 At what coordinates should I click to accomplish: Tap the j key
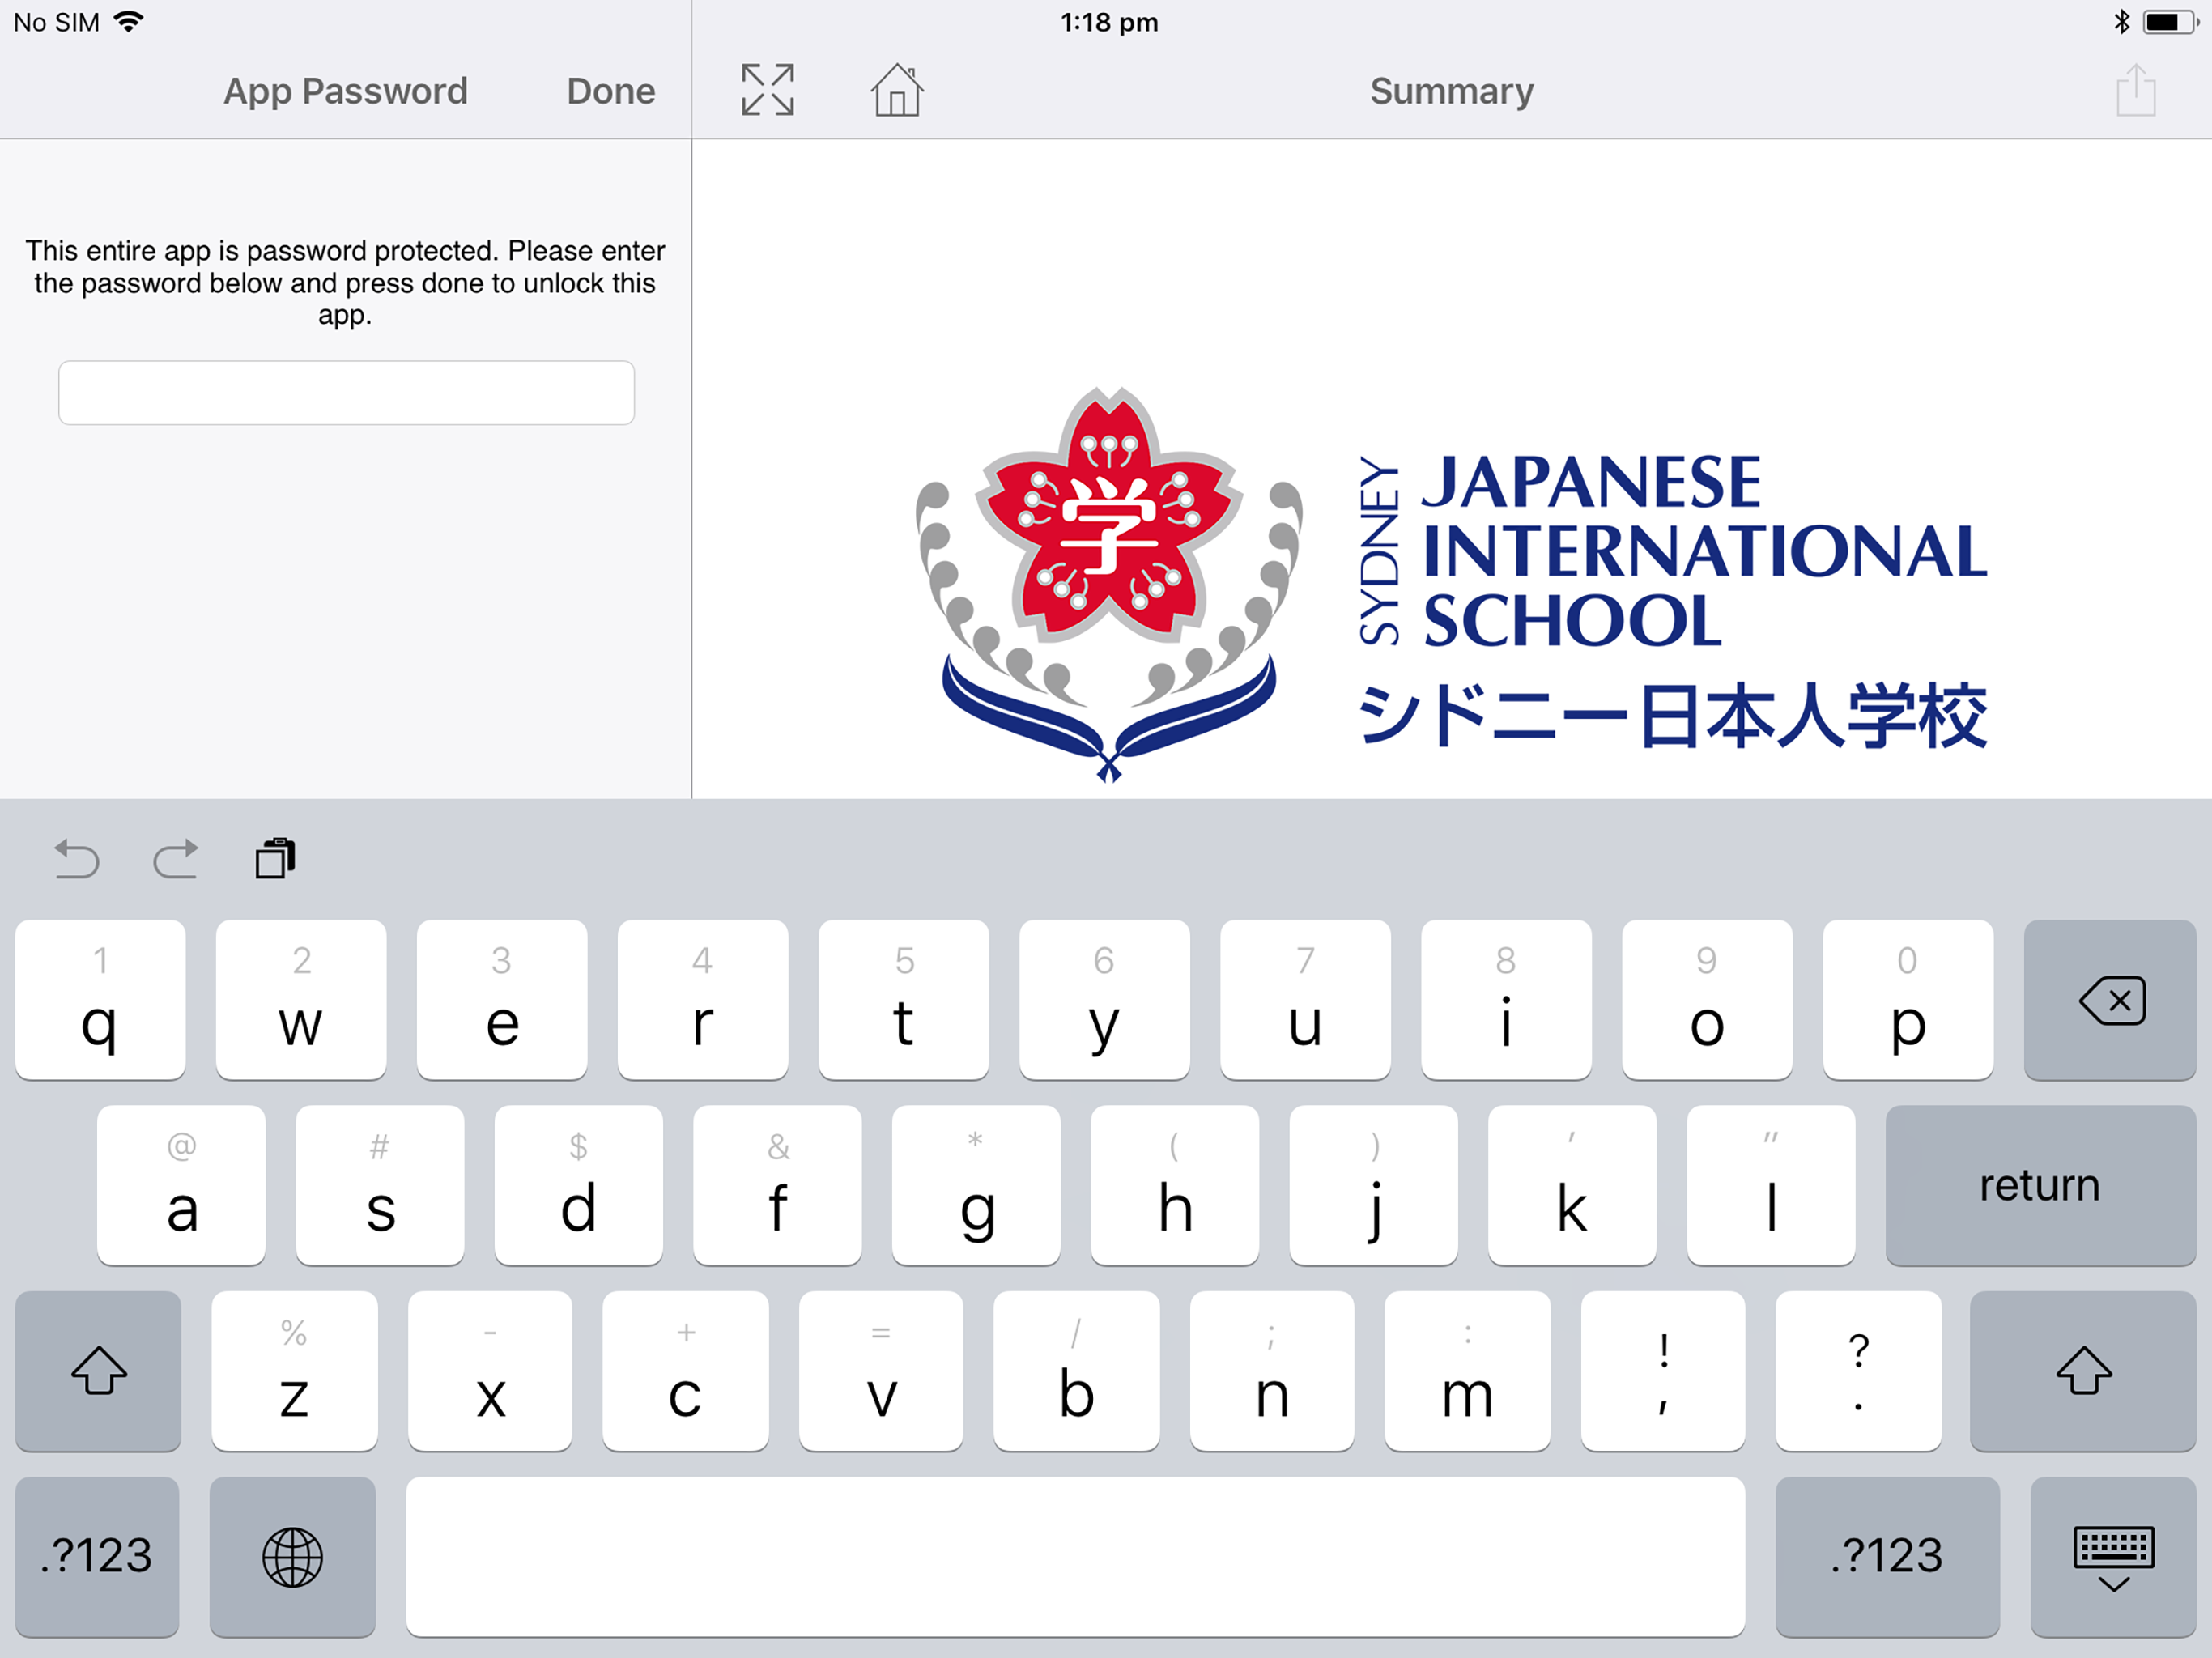pyautogui.click(x=1375, y=1185)
